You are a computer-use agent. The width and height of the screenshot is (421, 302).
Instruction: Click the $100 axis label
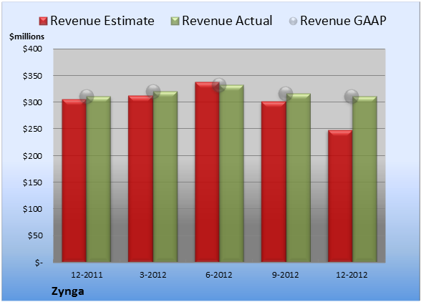click(32, 209)
